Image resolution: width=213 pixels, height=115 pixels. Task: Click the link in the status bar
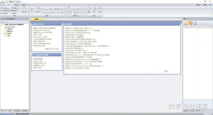pyautogui.click(x=7, y=114)
